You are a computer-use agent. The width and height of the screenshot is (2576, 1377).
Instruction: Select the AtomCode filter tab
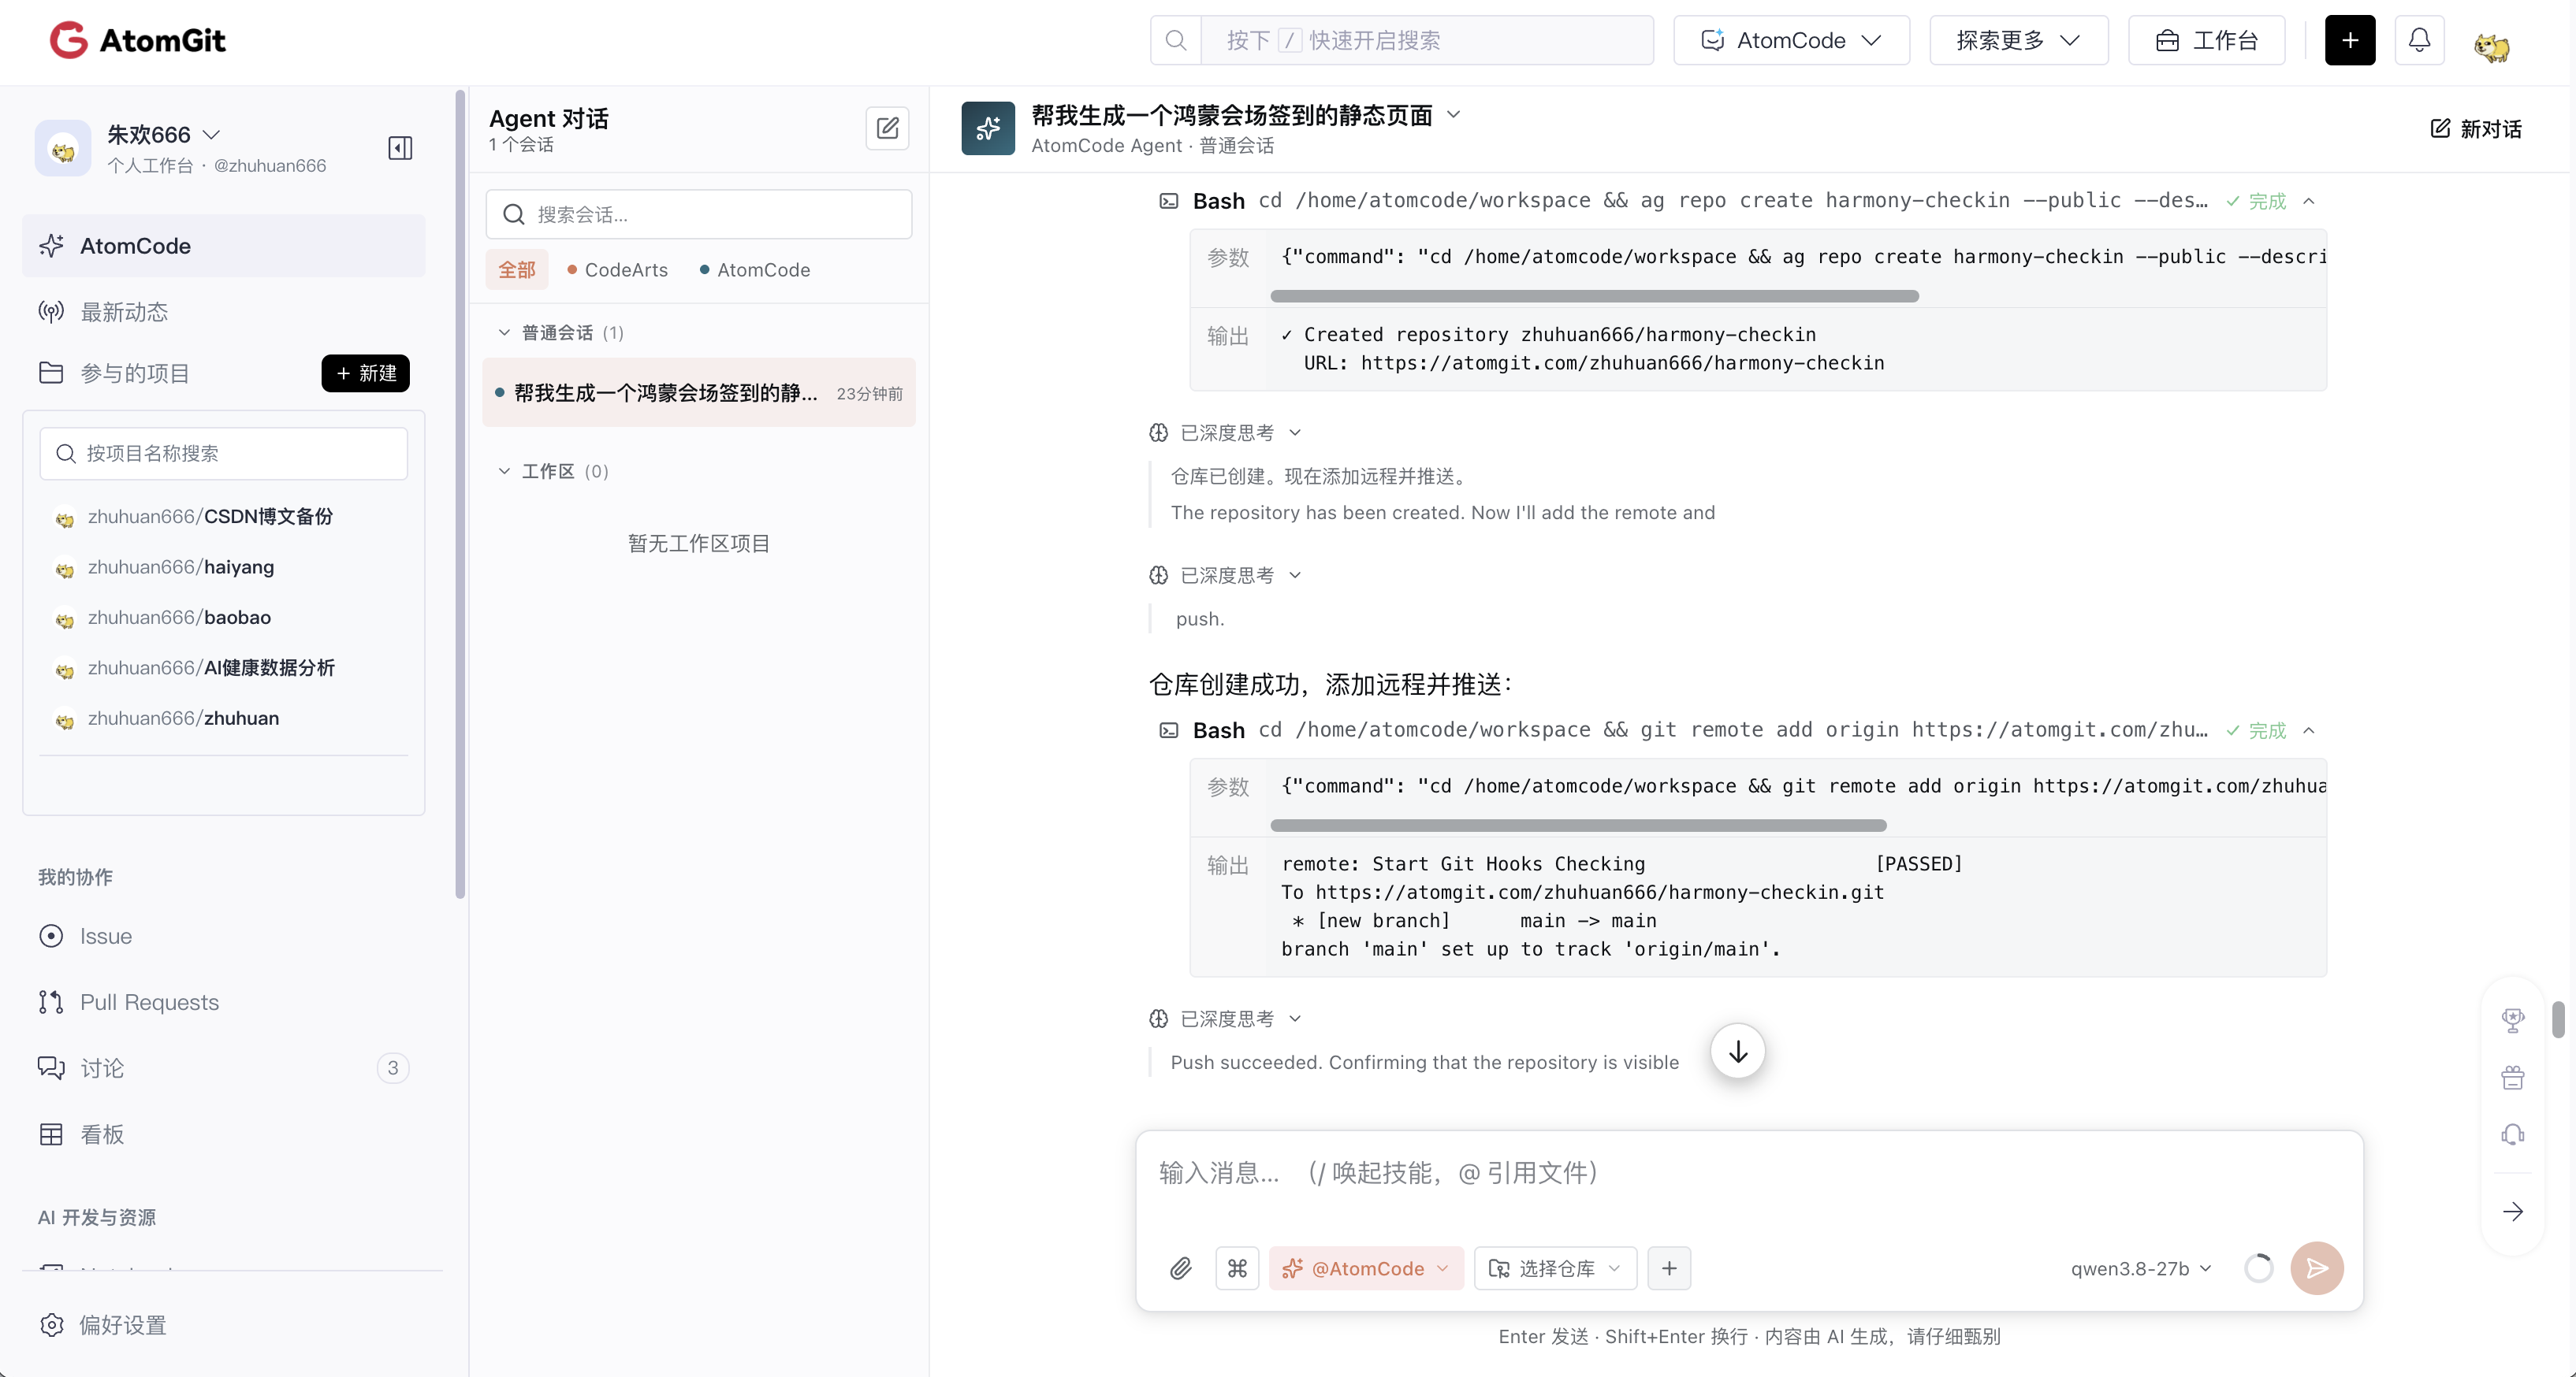click(x=755, y=269)
